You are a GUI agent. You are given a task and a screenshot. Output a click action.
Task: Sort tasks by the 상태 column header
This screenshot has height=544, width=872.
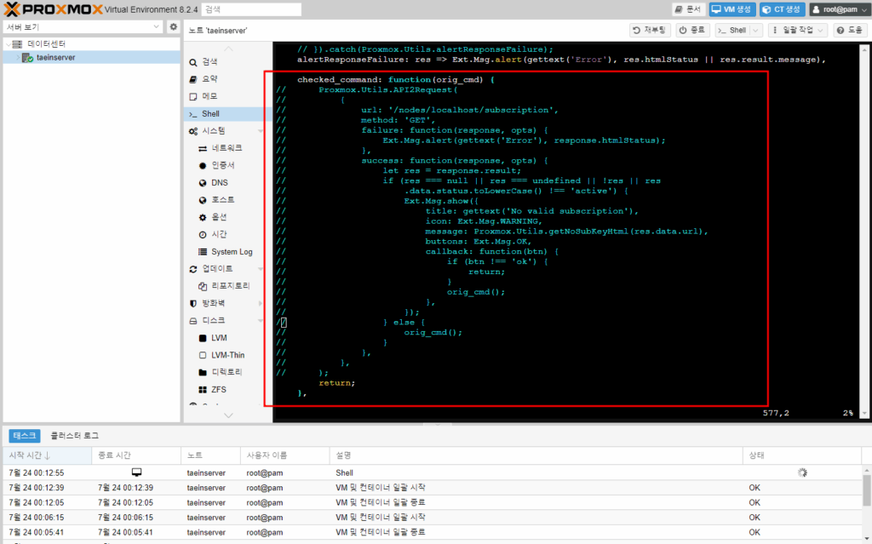tap(801, 455)
